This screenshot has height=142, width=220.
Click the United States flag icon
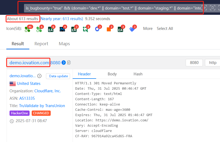coord(13,84)
